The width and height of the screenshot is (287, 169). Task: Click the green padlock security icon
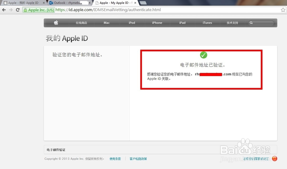click(25, 10)
